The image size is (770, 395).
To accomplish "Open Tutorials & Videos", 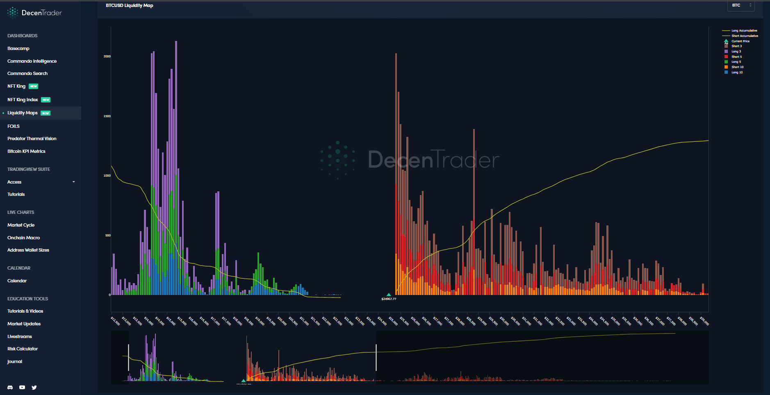I will click(x=25, y=311).
